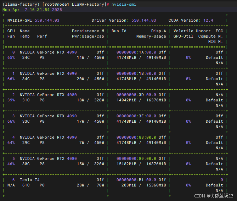The height and width of the screenshot is (201, 237).
Task: Select GPU 4 fan speed 64%
Action: tap(11, 143)
